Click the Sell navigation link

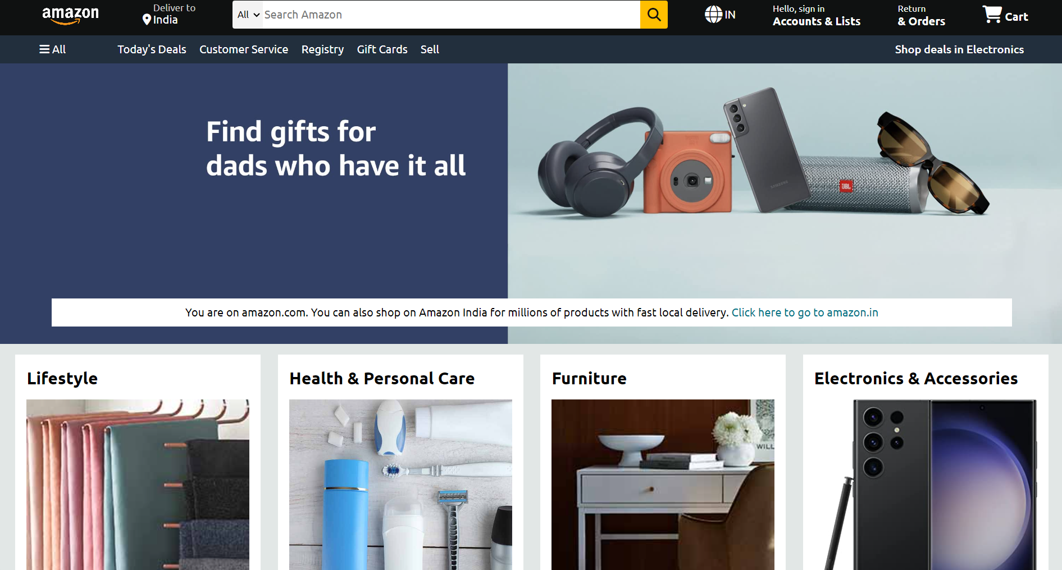point(430,49)
